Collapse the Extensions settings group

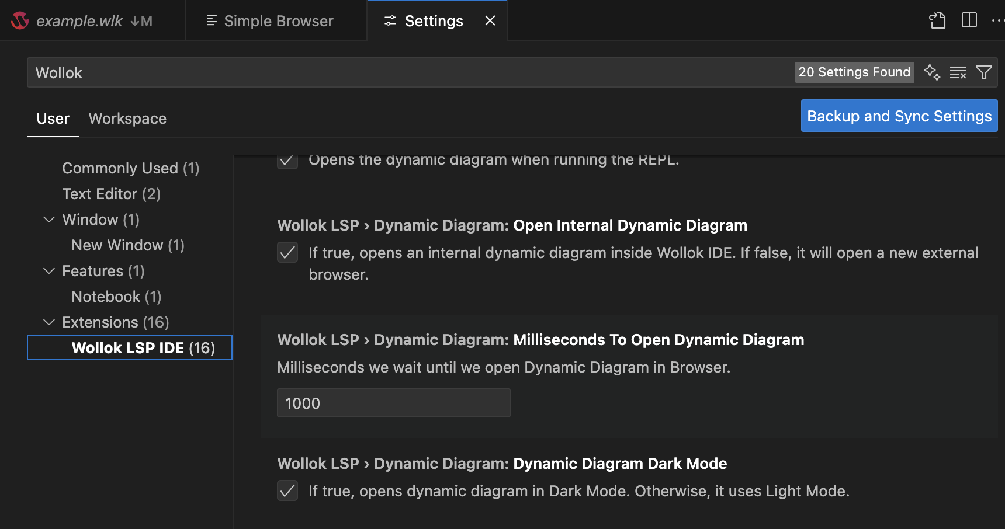[49, 322]
